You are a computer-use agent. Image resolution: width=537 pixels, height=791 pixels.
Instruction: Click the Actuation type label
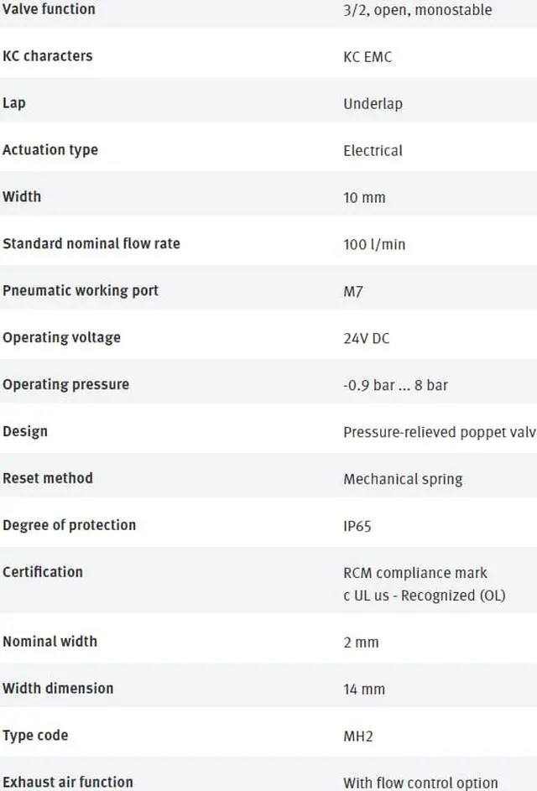tap(50, 150)
